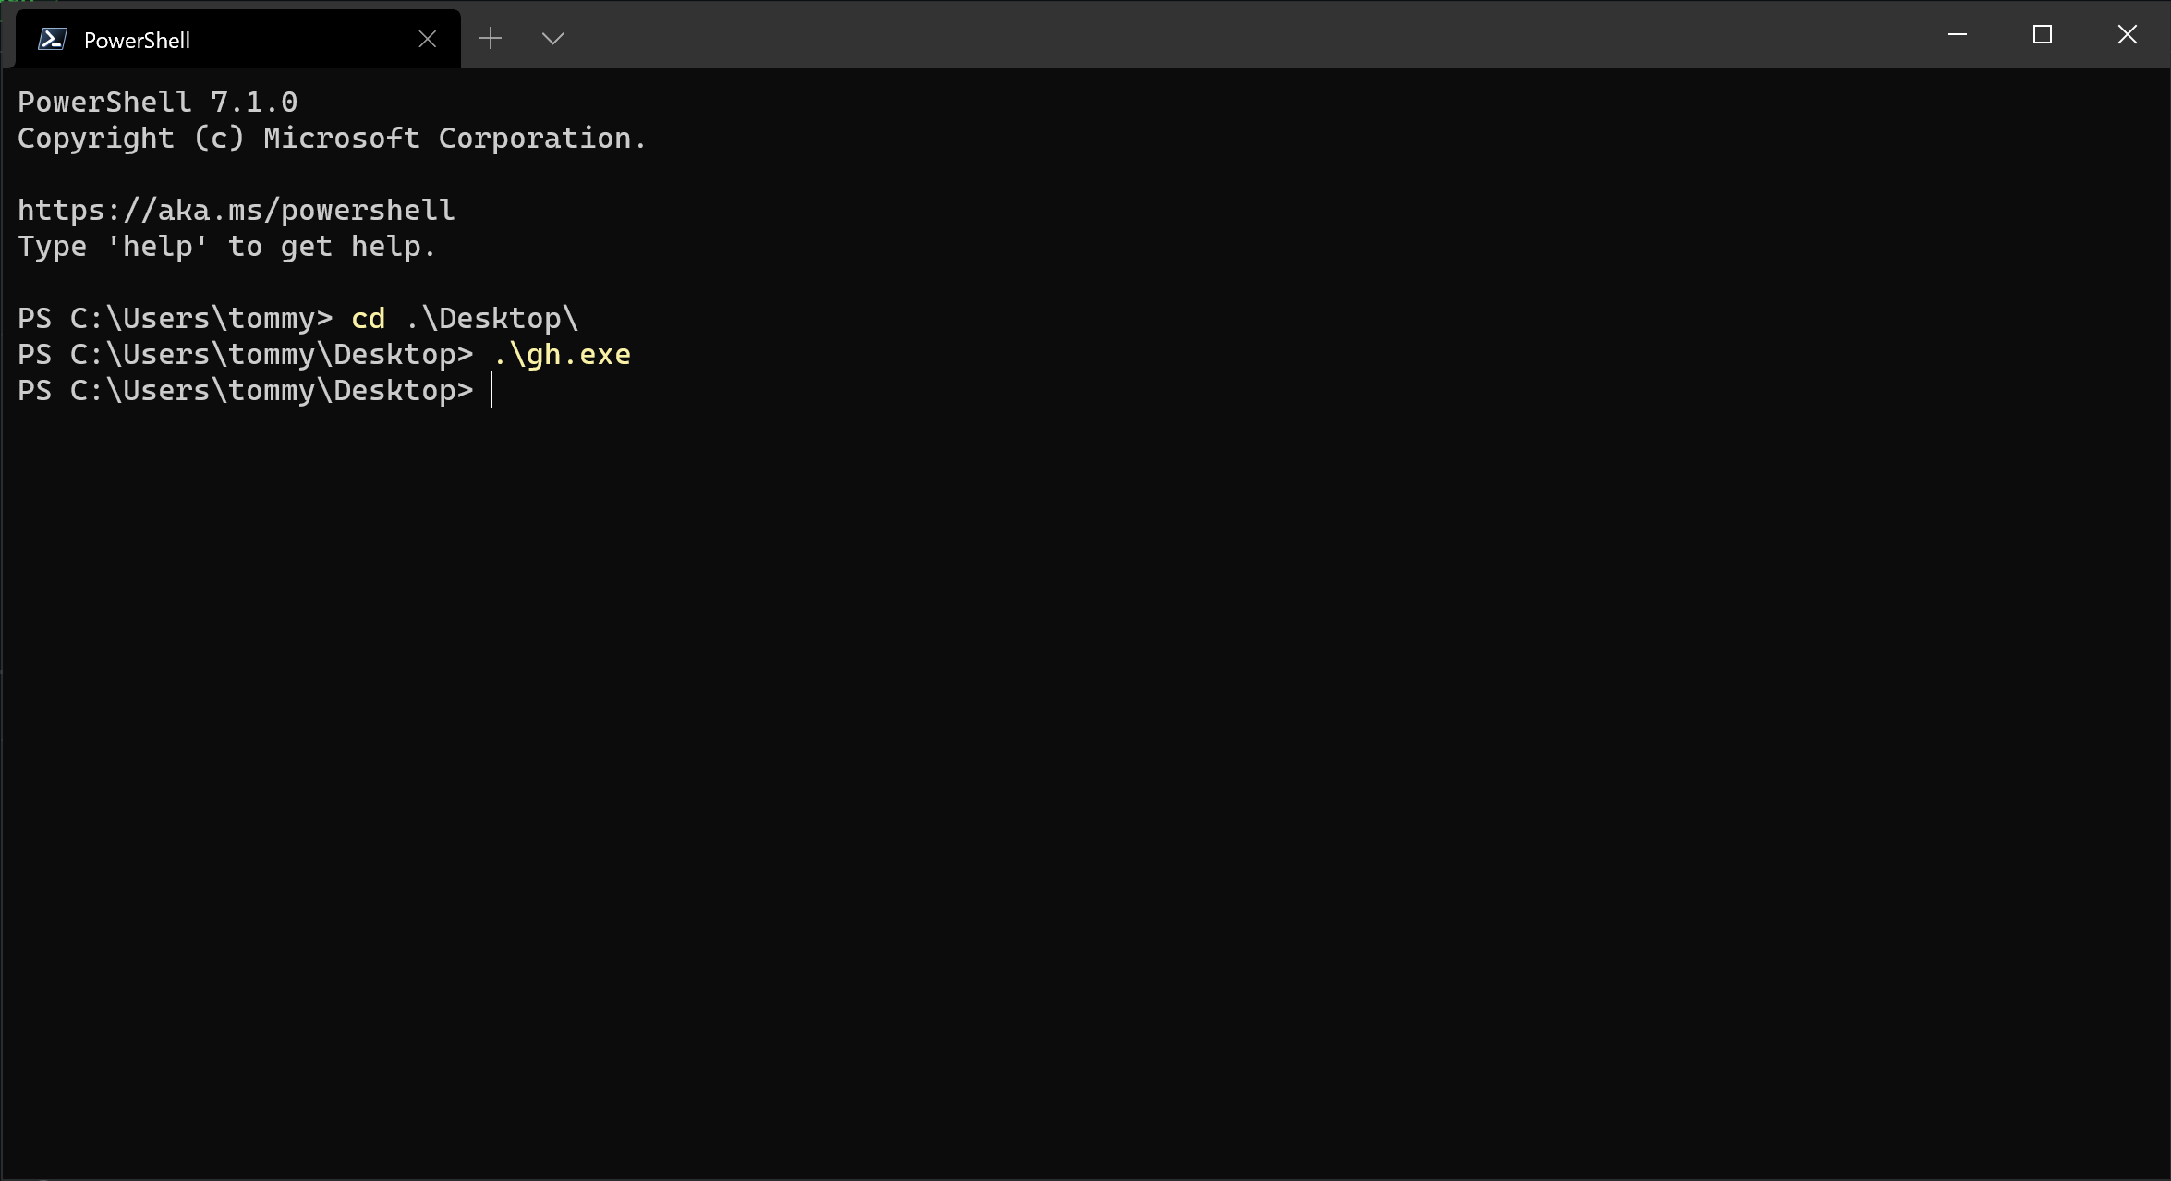Screen dimensions: 2171x1181
Task: Expand the terminal profiles dropdown menu
Action: point(552,39)
